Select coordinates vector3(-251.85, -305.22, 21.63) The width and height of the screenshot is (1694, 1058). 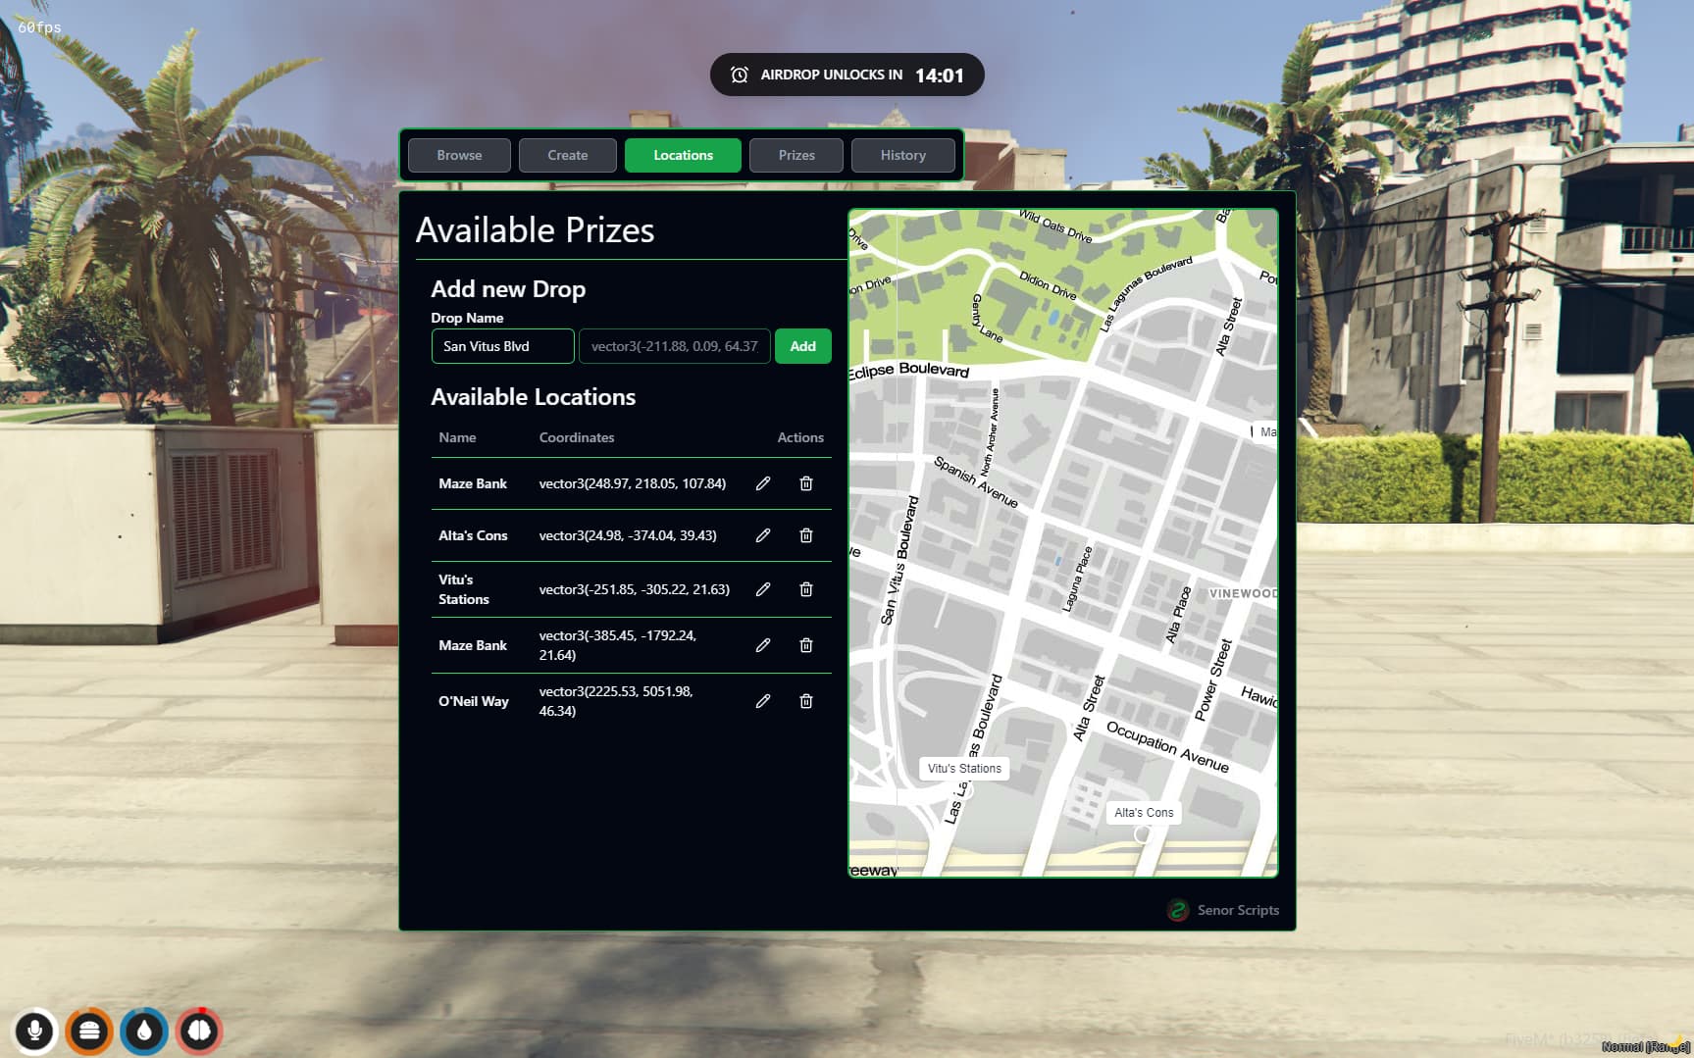(635, 589)
